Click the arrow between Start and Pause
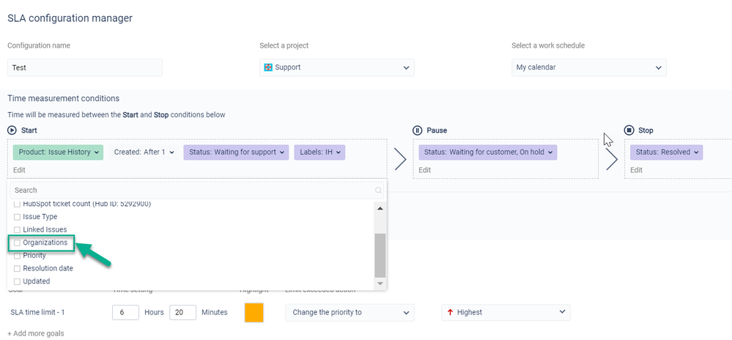The image size is (732, 340). (400, 159)
